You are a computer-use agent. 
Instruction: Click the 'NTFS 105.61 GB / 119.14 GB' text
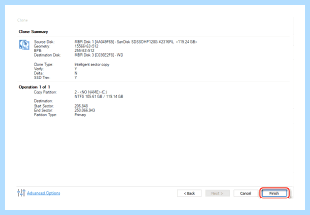click(99, 96)
